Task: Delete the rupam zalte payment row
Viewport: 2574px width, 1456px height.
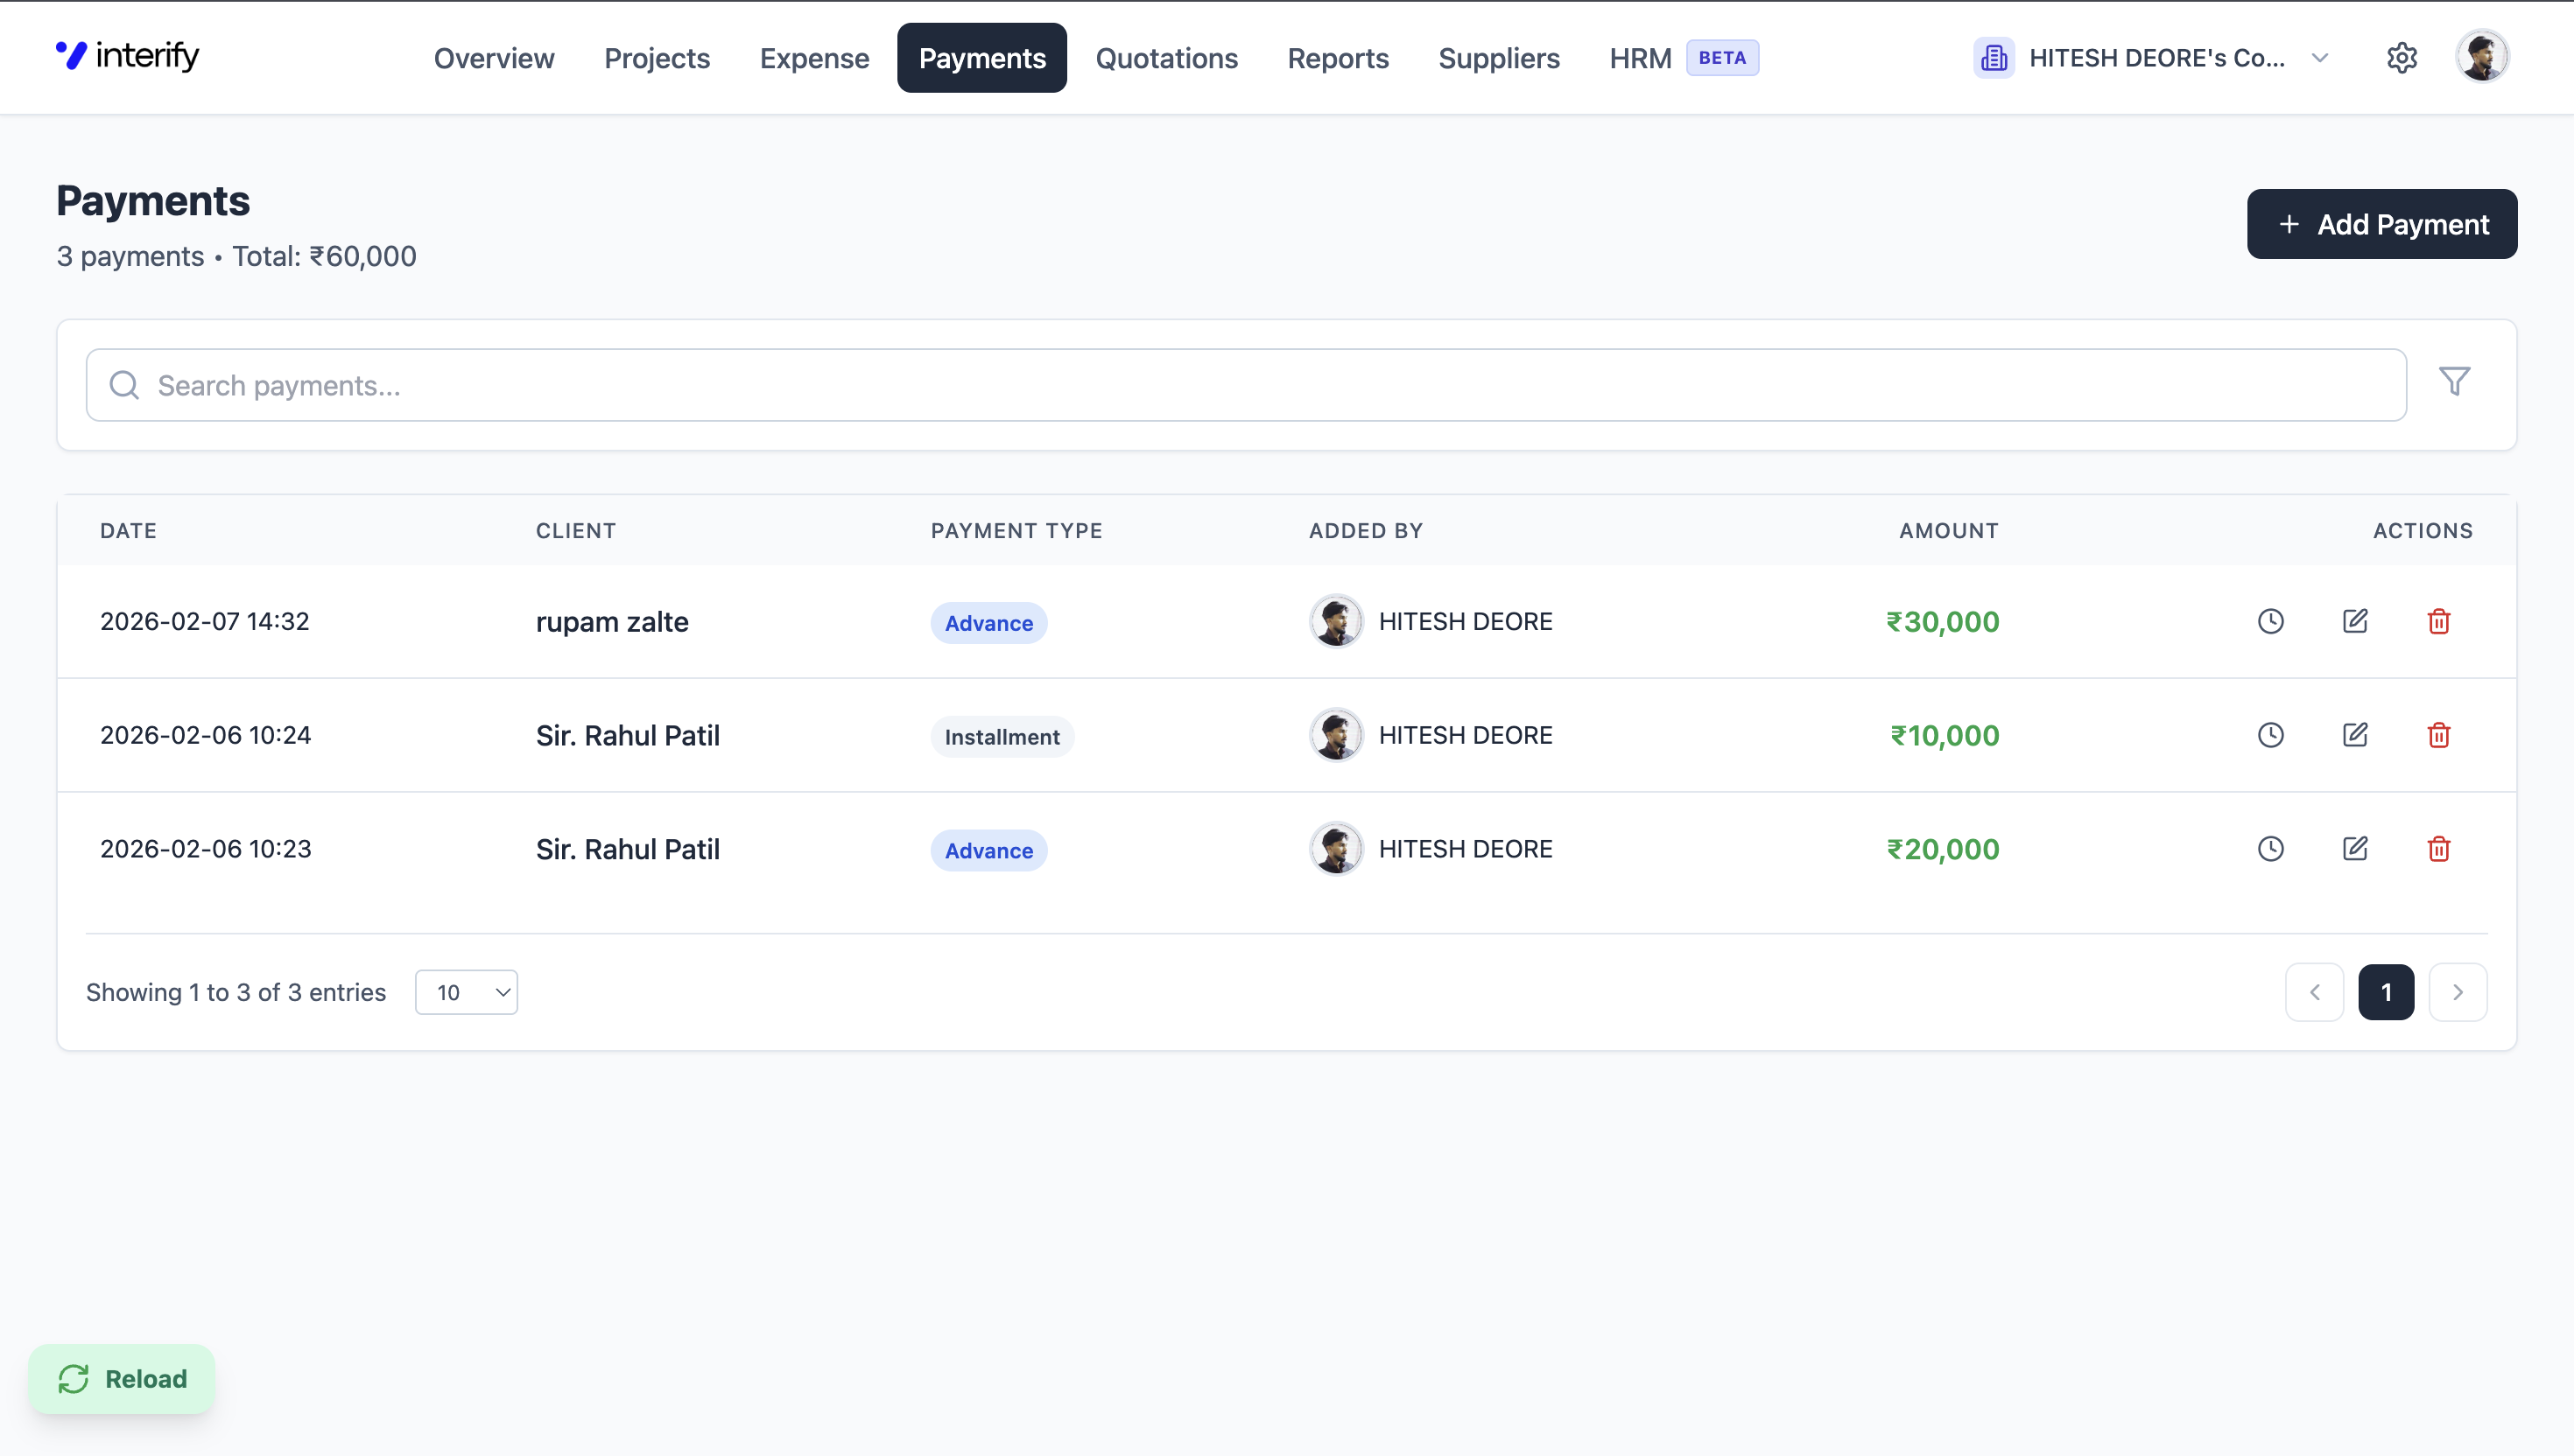Action: coord(2438,621)
